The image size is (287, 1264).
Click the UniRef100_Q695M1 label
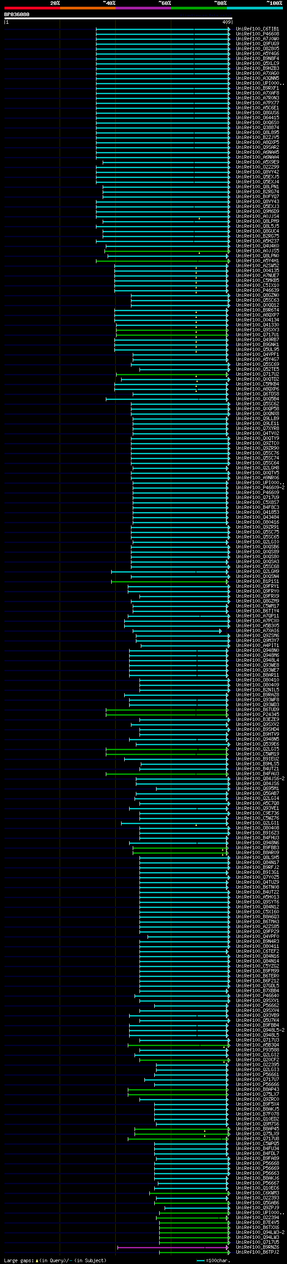257,788
